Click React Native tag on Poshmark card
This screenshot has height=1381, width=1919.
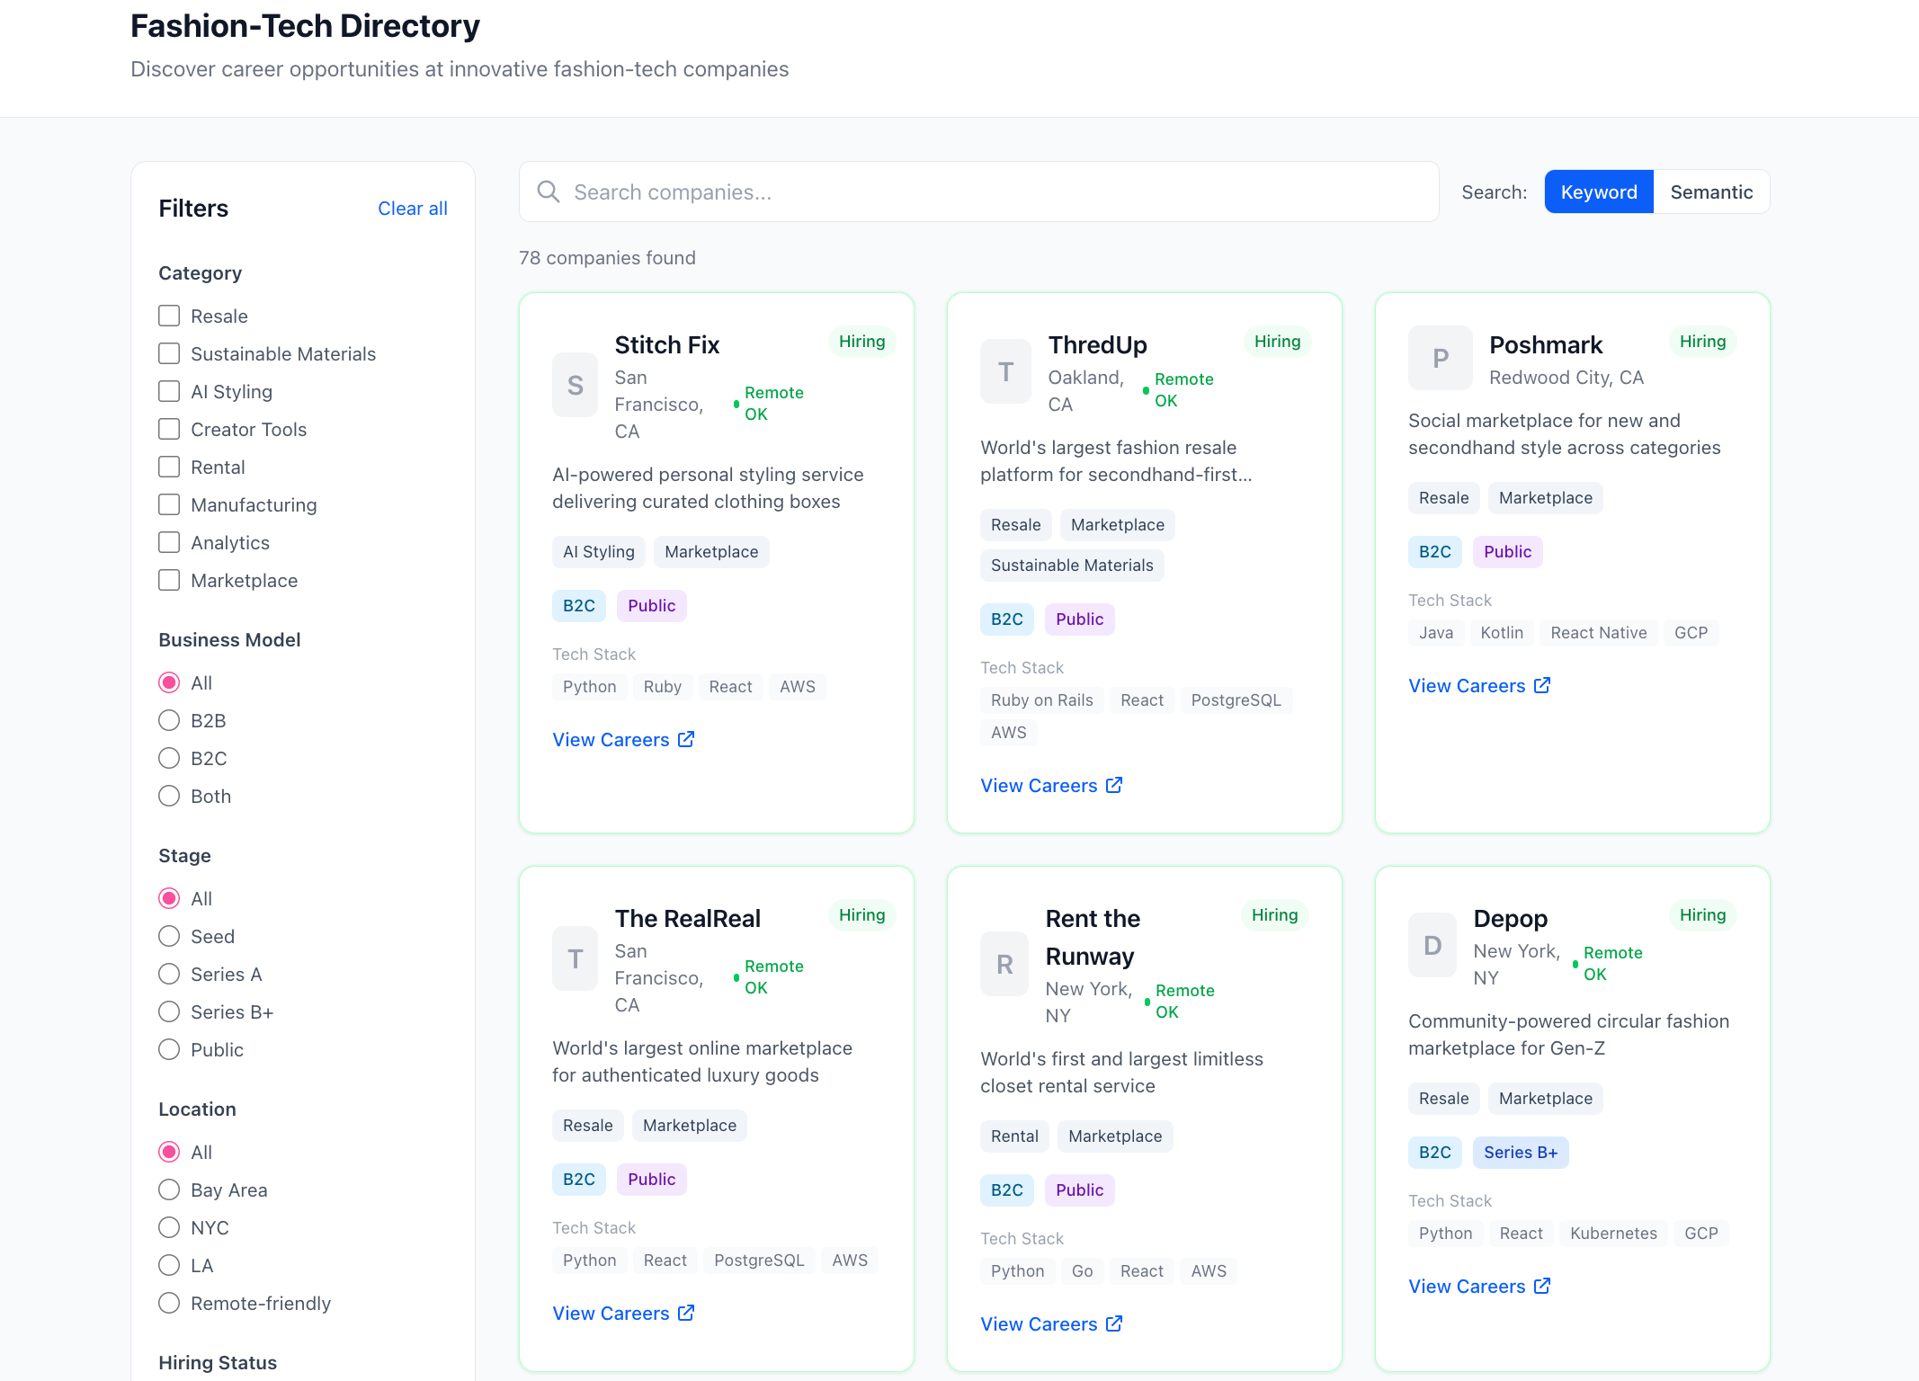pyautogui.click(x=1598, y=632)
